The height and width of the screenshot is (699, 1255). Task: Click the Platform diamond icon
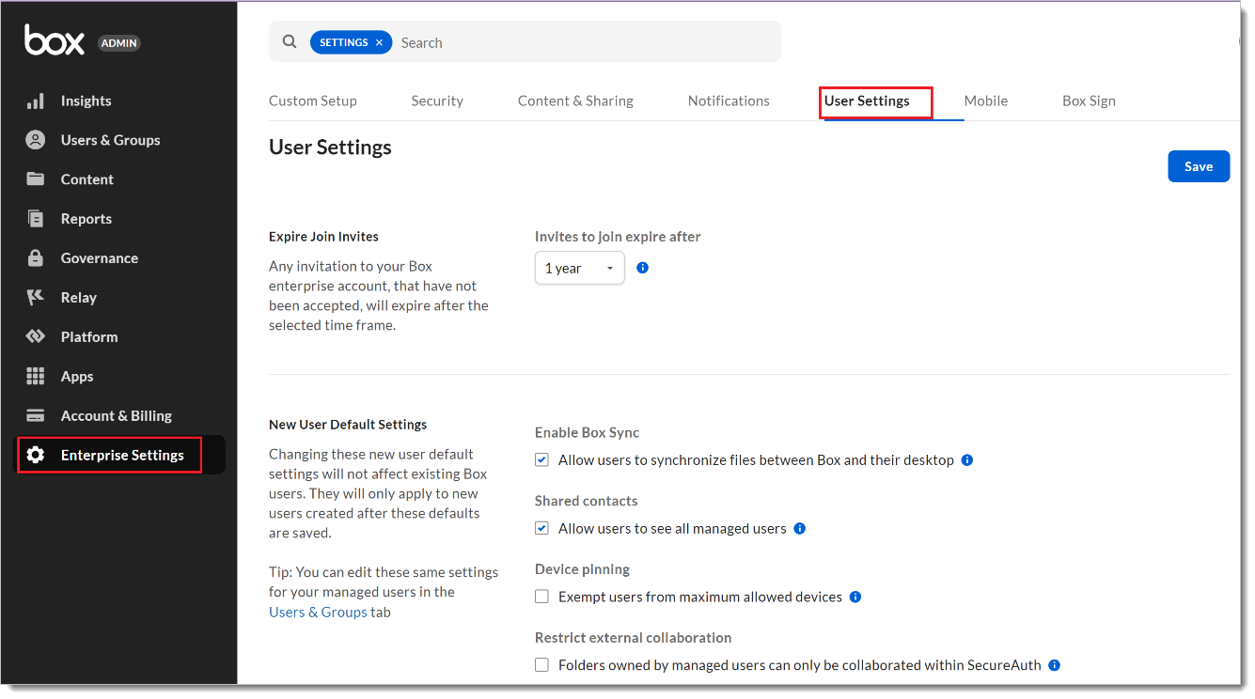pyautogui.click(x=36, y=337)
